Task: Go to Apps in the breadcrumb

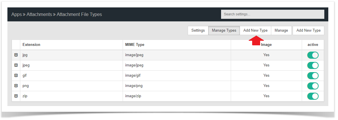Action: (x=17, y=15)
